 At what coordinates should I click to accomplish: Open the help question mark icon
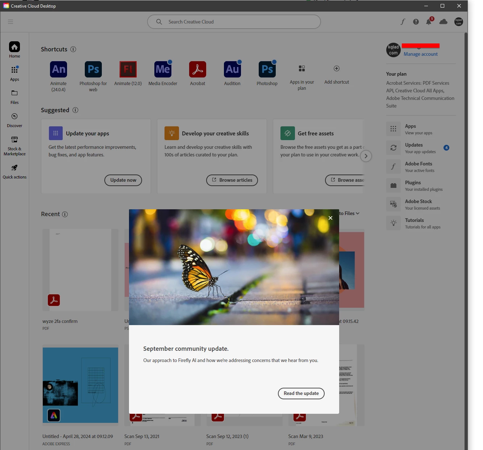pyautogui.click(x=416, y=22)
